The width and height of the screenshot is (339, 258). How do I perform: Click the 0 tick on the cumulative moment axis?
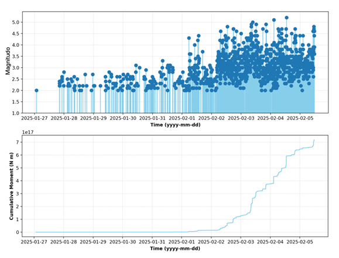click(x=18, y=232)
